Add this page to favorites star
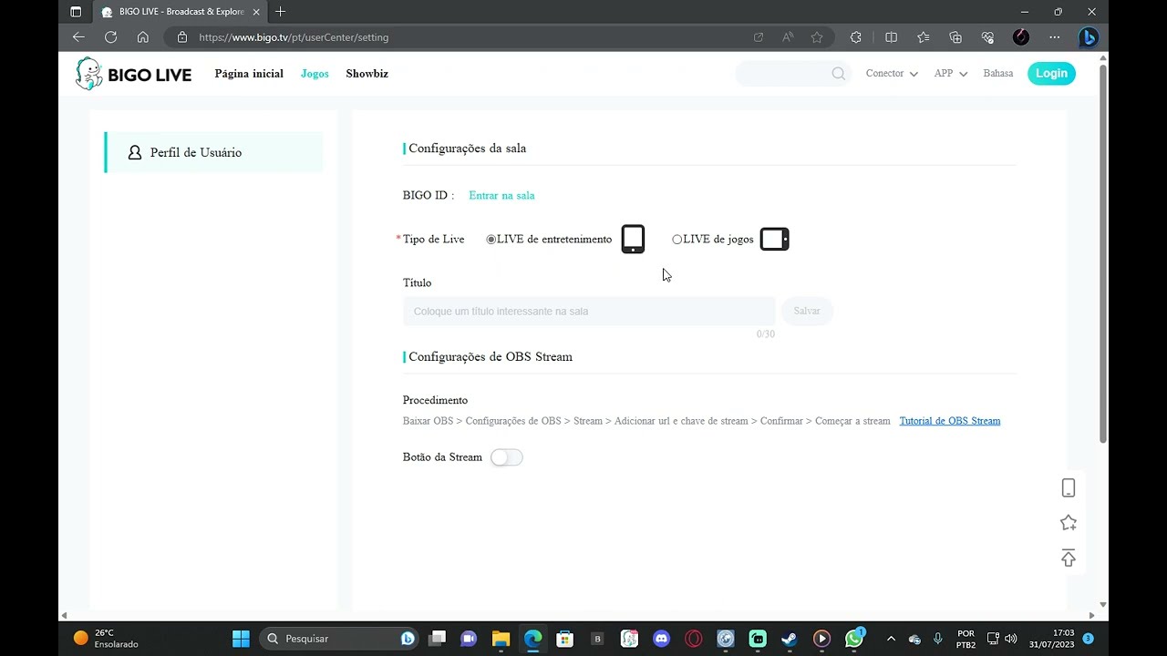This screenshot has height=656, width=1167. click(817, 37)
